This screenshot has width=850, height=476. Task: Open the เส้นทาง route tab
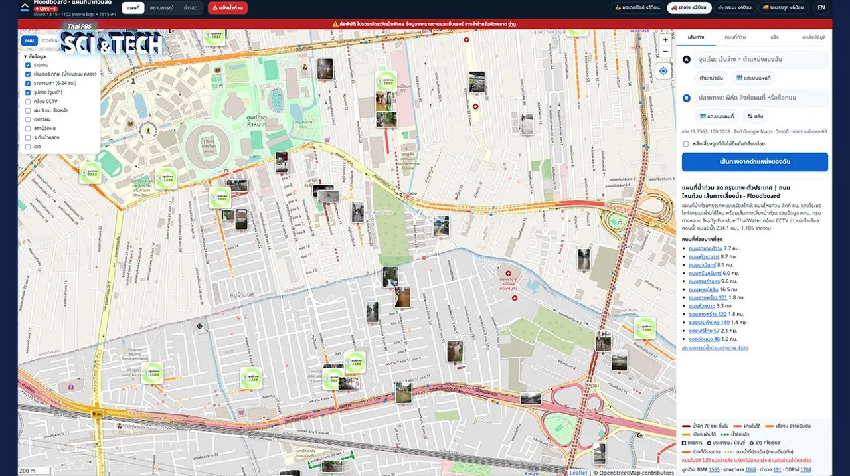point(696,37)
